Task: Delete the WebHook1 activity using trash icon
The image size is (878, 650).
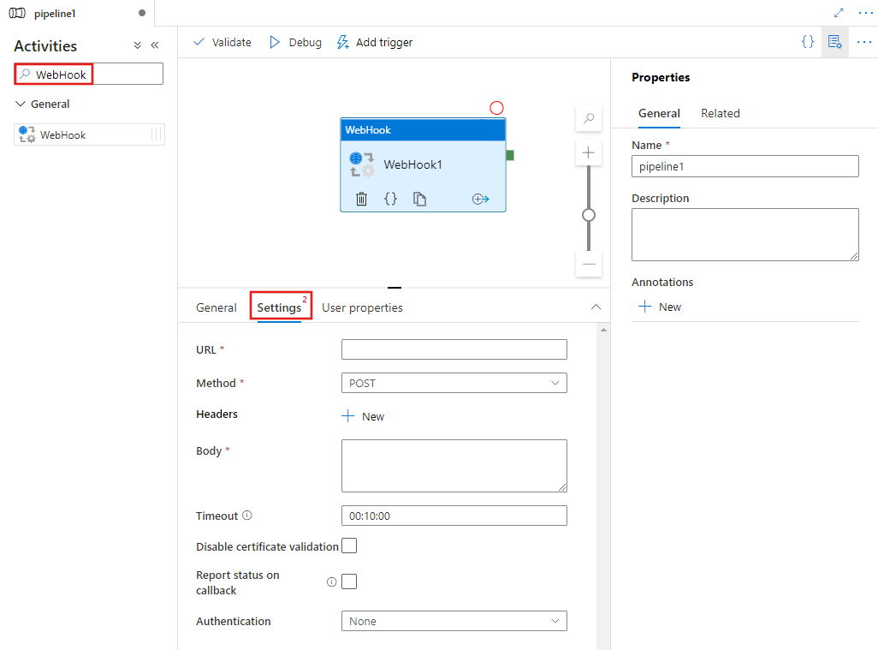Action: [x=361, y=198]
